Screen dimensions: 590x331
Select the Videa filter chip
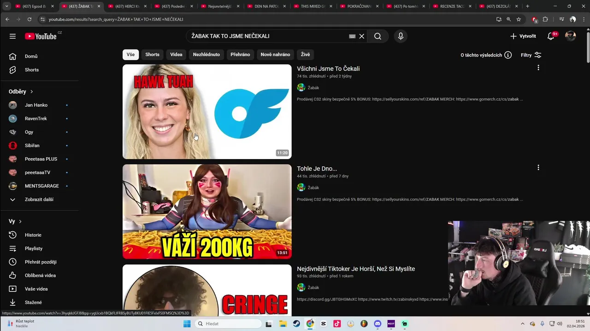click(x=176, y=54)
